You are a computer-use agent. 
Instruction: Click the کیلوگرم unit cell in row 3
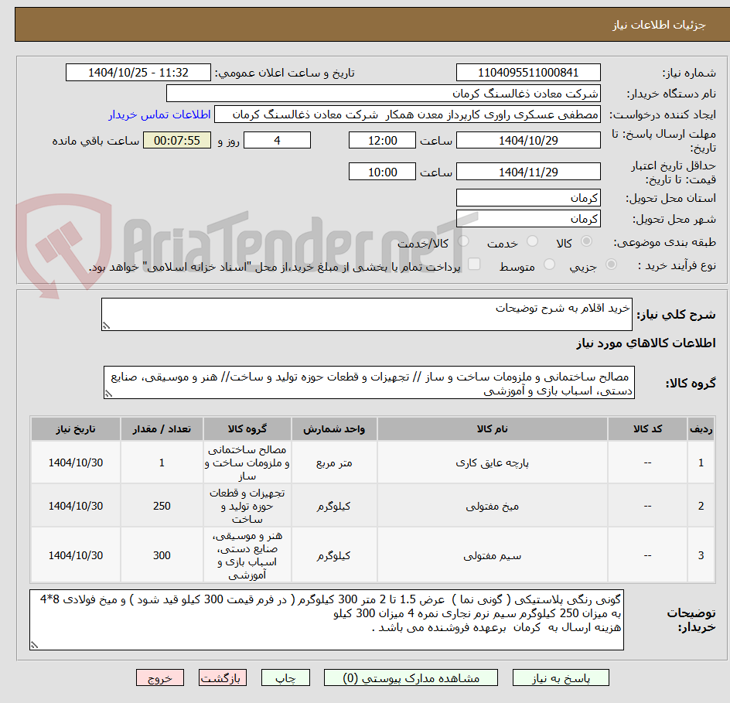point(334,555)
